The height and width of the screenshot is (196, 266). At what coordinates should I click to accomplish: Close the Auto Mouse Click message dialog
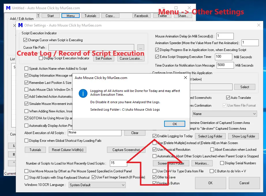(x=186, y=78)
